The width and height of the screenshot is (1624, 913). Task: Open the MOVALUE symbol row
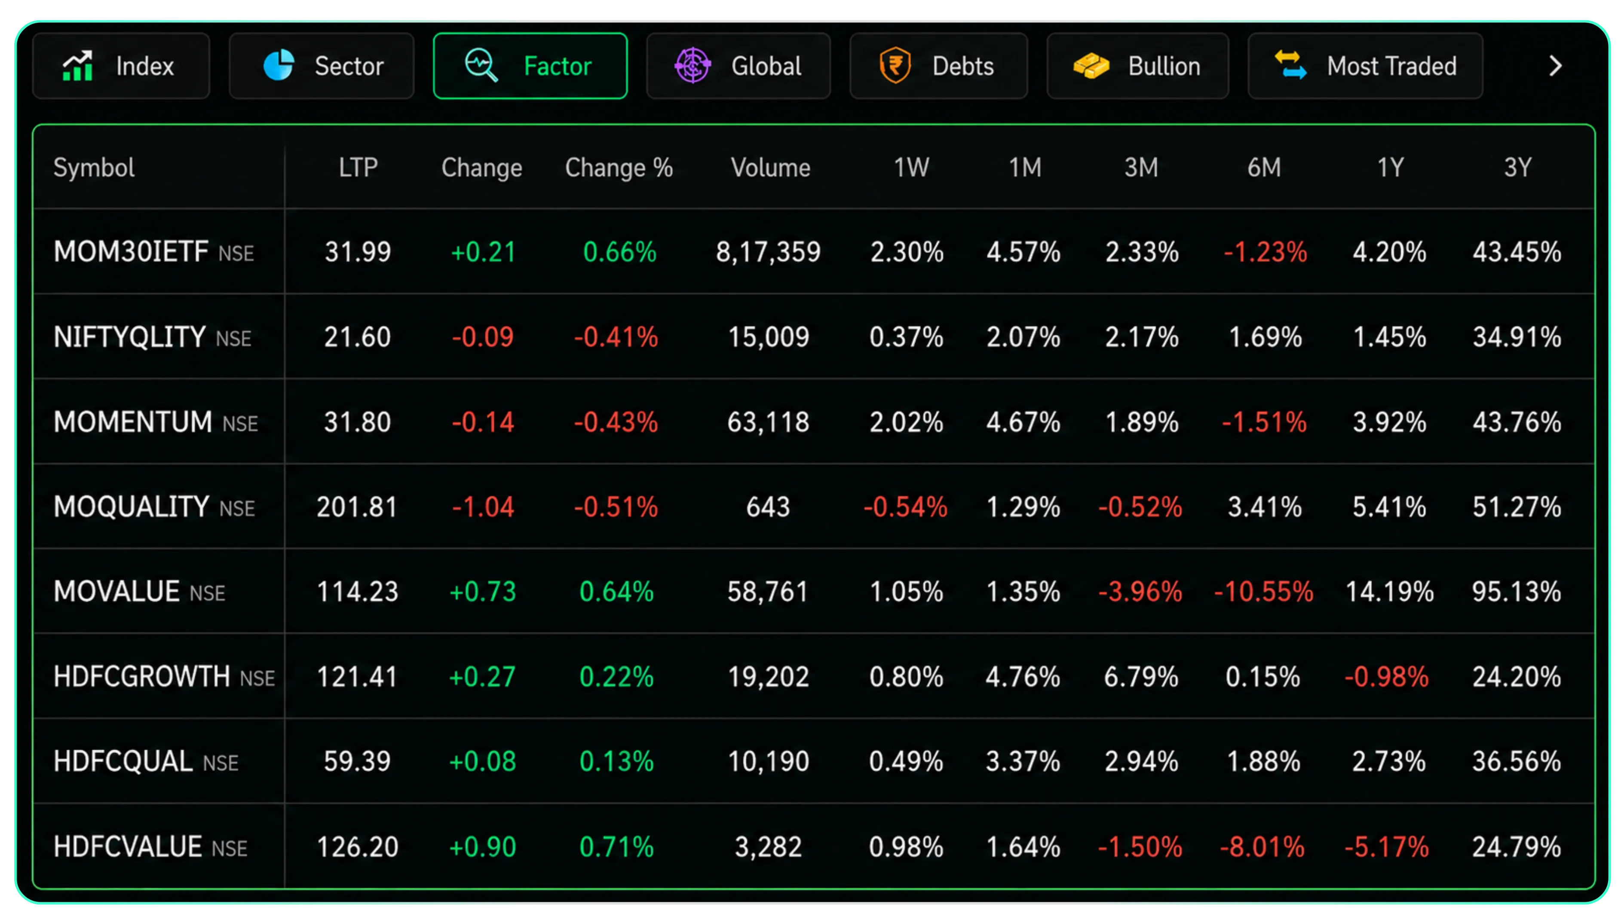[x=813, y=592]
